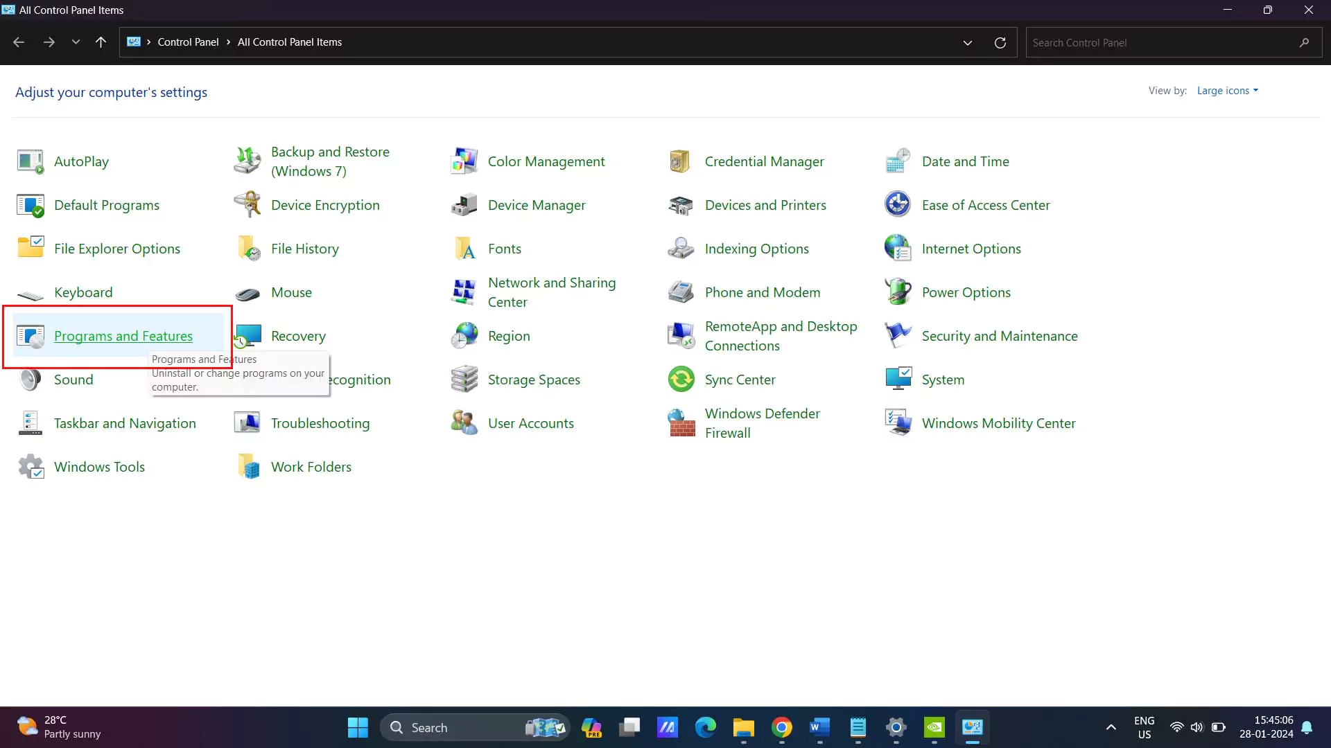Click the ENG US language indicator
Screen dimensions: 1331x748
[1144, 727]
